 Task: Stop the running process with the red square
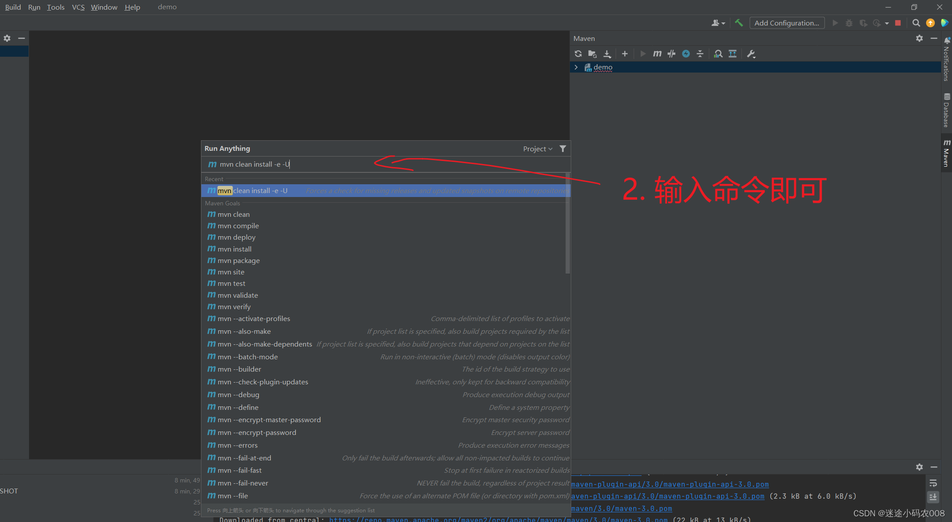[x=898, y=23]
